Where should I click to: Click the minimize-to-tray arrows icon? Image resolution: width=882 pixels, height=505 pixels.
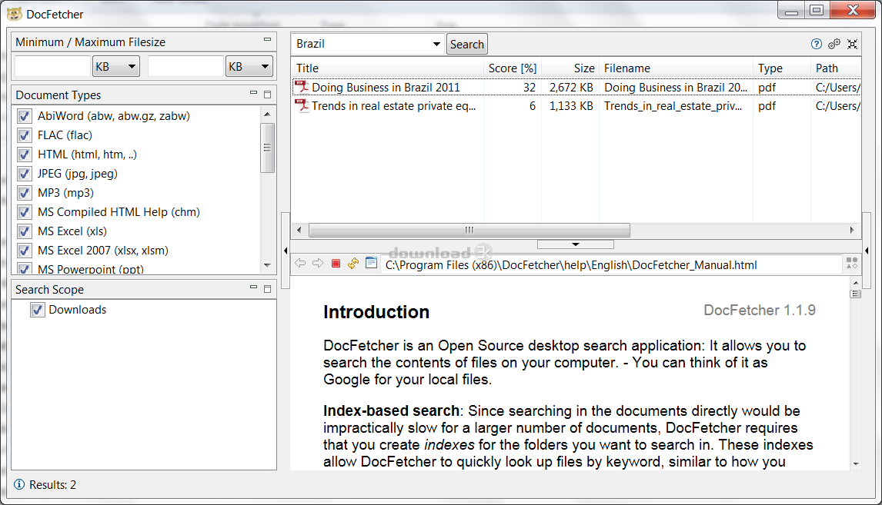852,44
